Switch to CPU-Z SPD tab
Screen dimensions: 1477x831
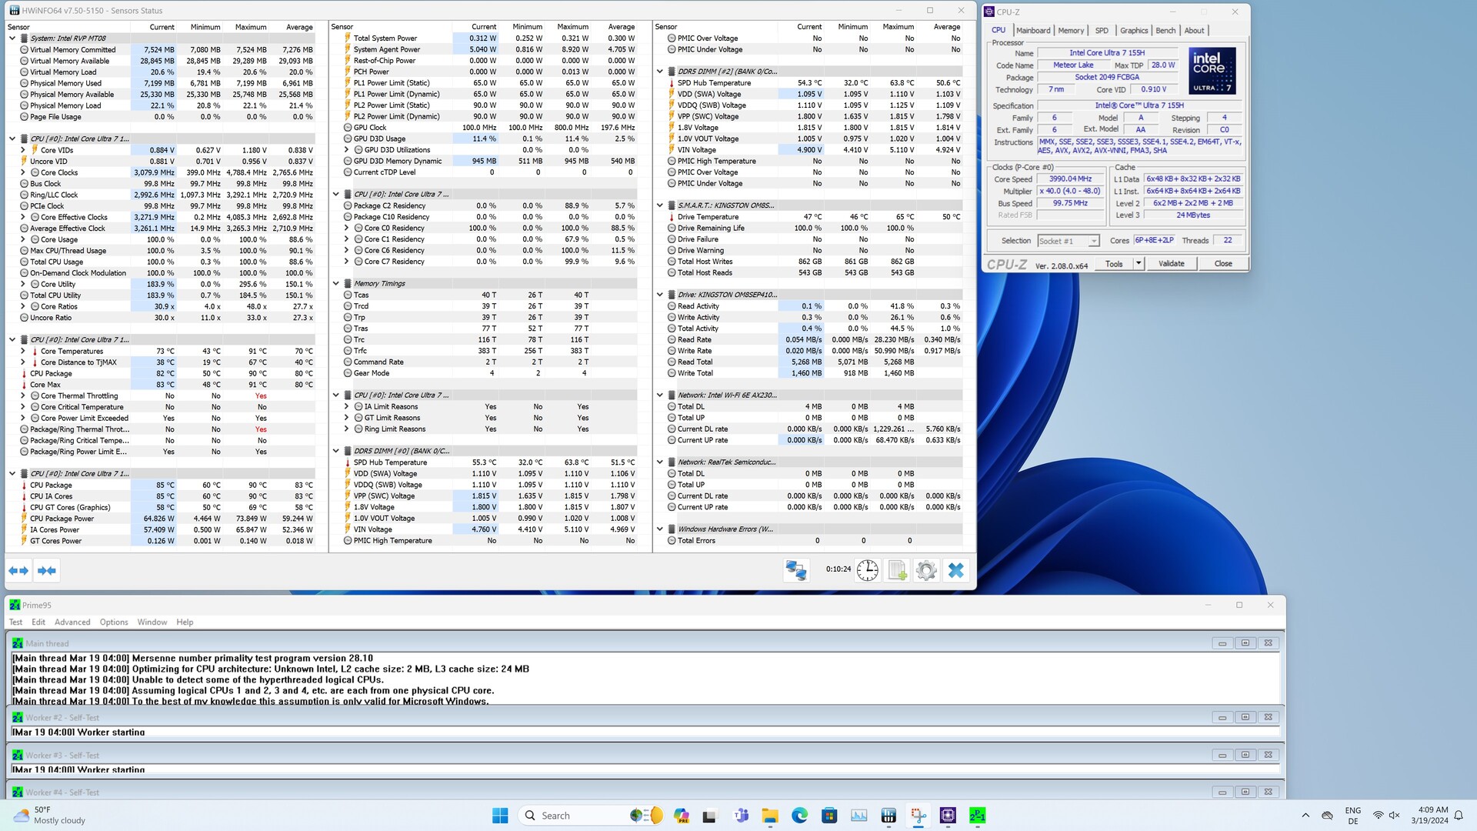pyautogui.click(x=1102, y=31)
